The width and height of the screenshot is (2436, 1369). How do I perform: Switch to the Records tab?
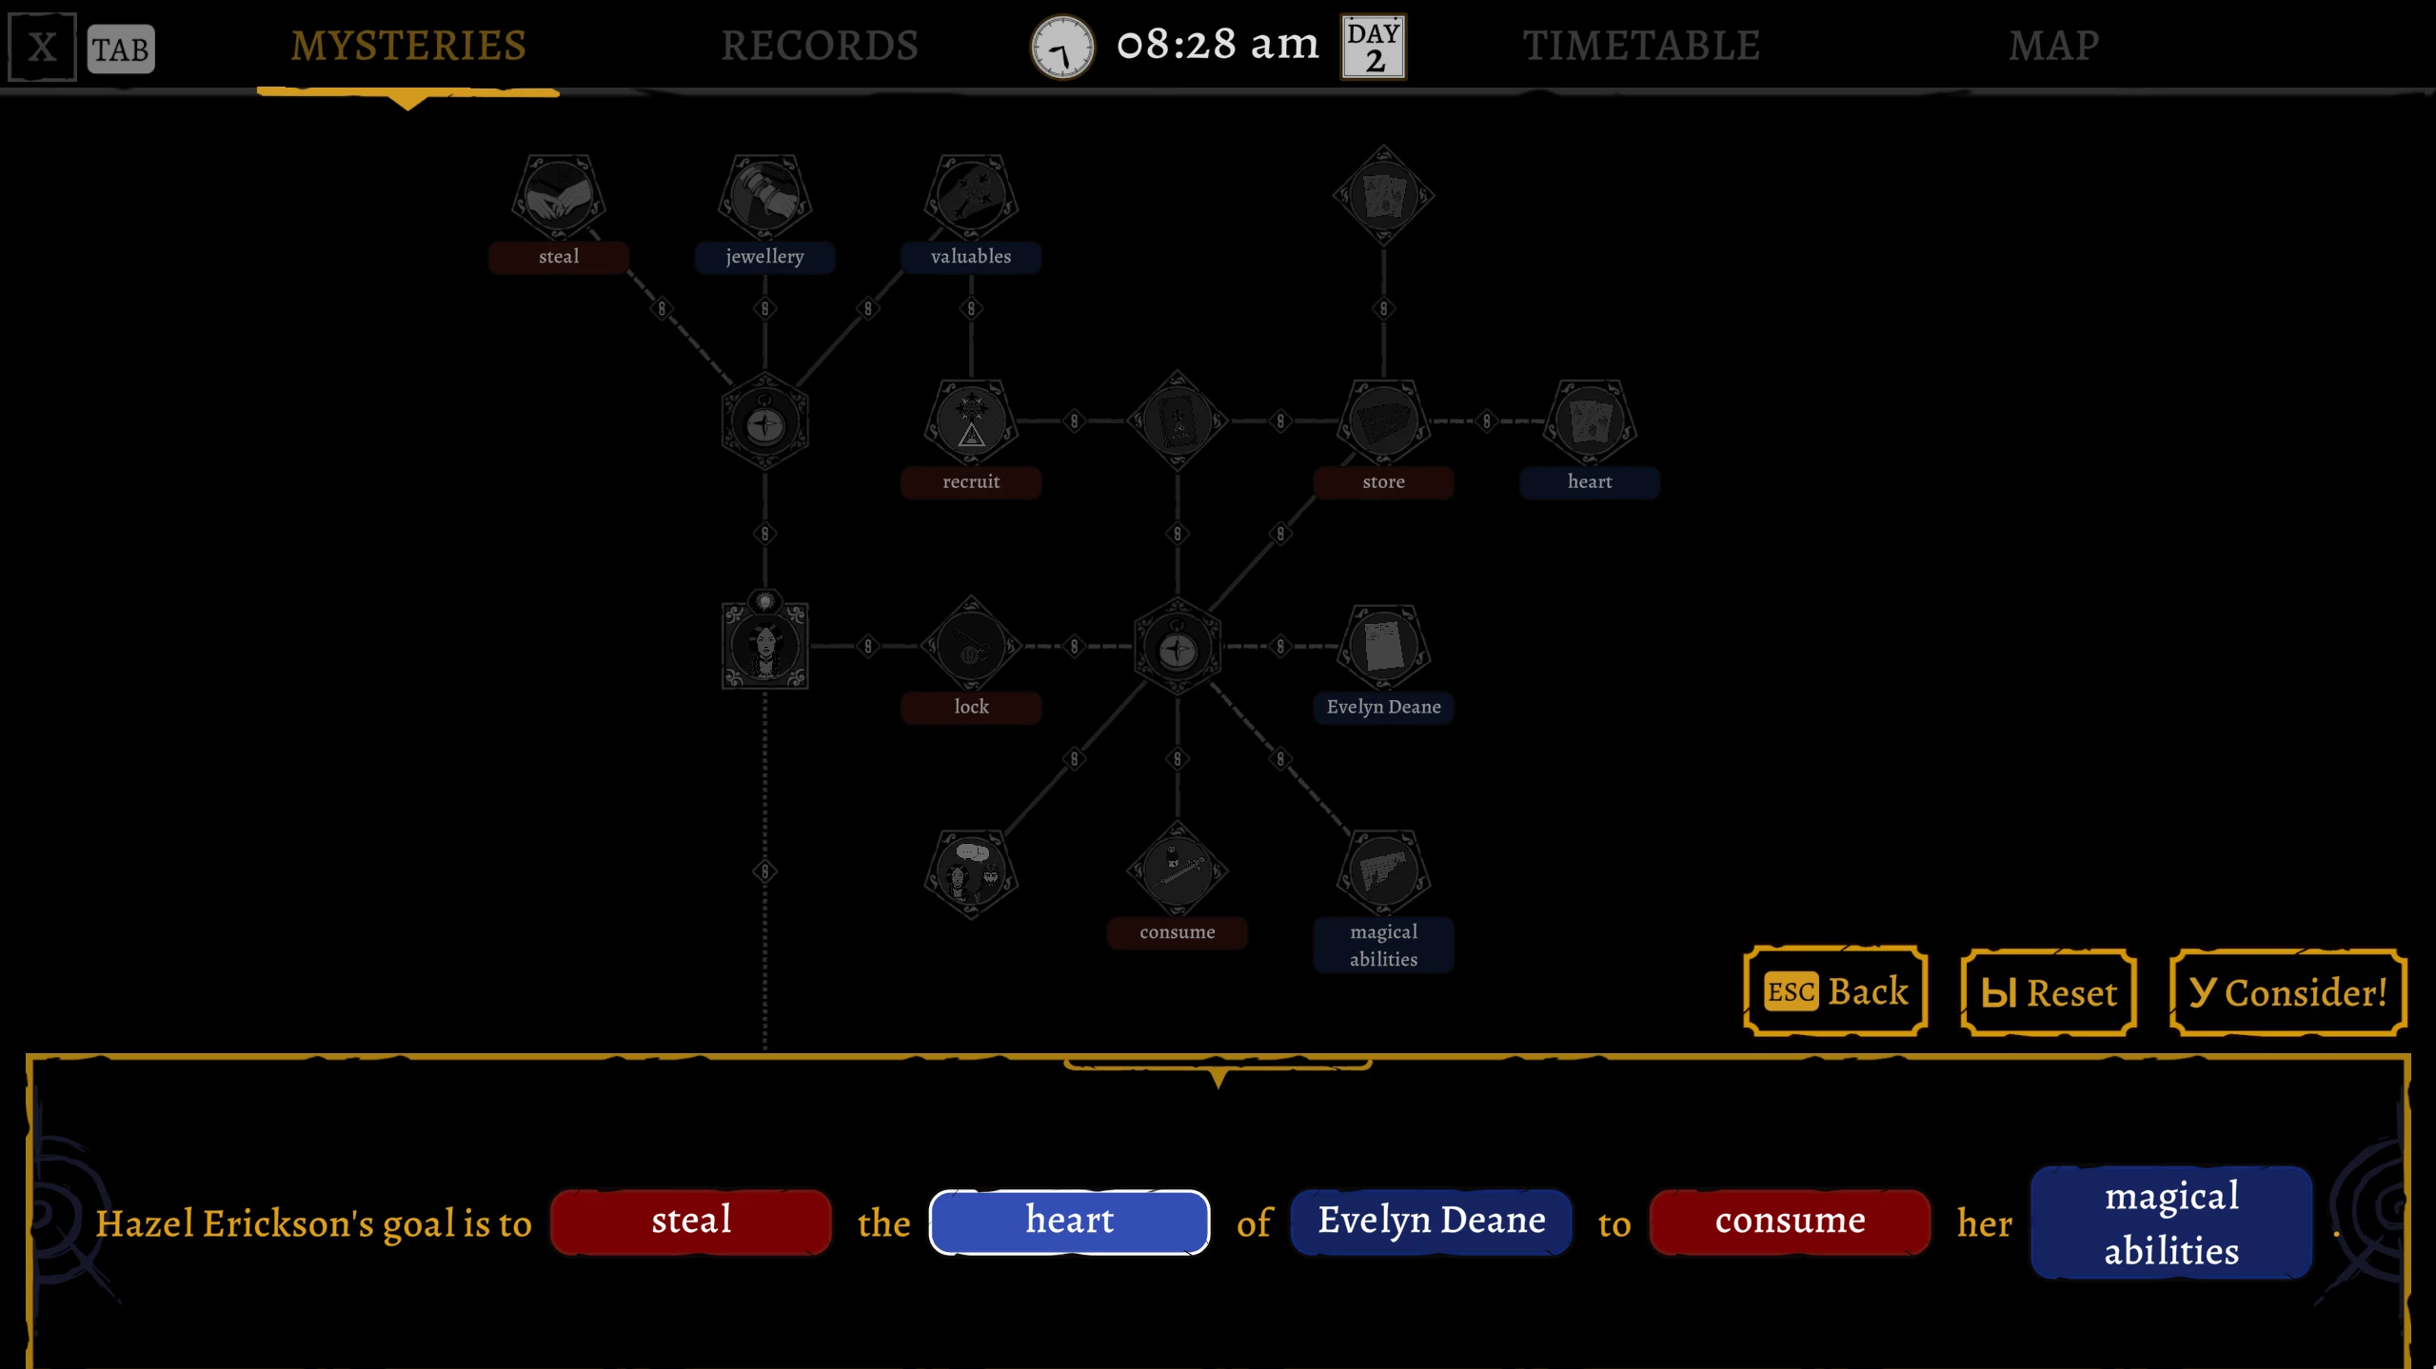click(819, 46)
